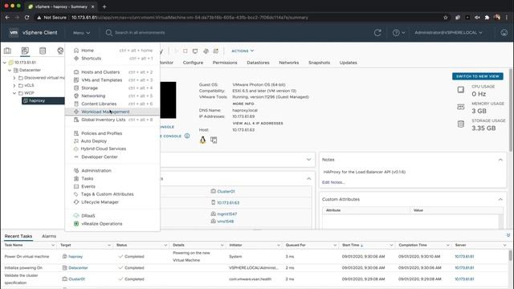Collapse the 10.173.61.61 tree node
Image resolution: width=514 pixels, height=289 pixels.
click(x=5, y=63)
